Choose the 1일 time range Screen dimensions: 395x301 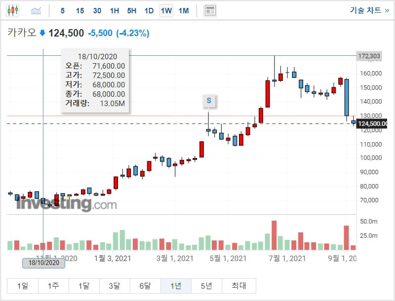pyautogui.click(x=23, y=286)
